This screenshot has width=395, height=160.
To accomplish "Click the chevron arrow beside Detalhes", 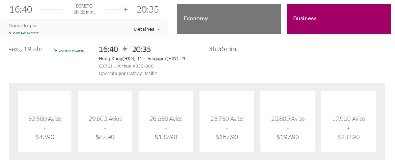I will point(158,30).
